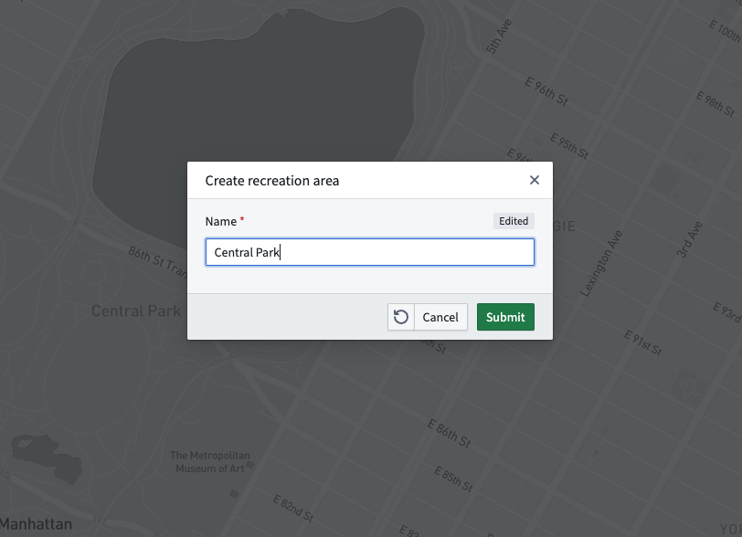
Task: Close the Create recreation area dialog
Action: click(x=535, y=180)
